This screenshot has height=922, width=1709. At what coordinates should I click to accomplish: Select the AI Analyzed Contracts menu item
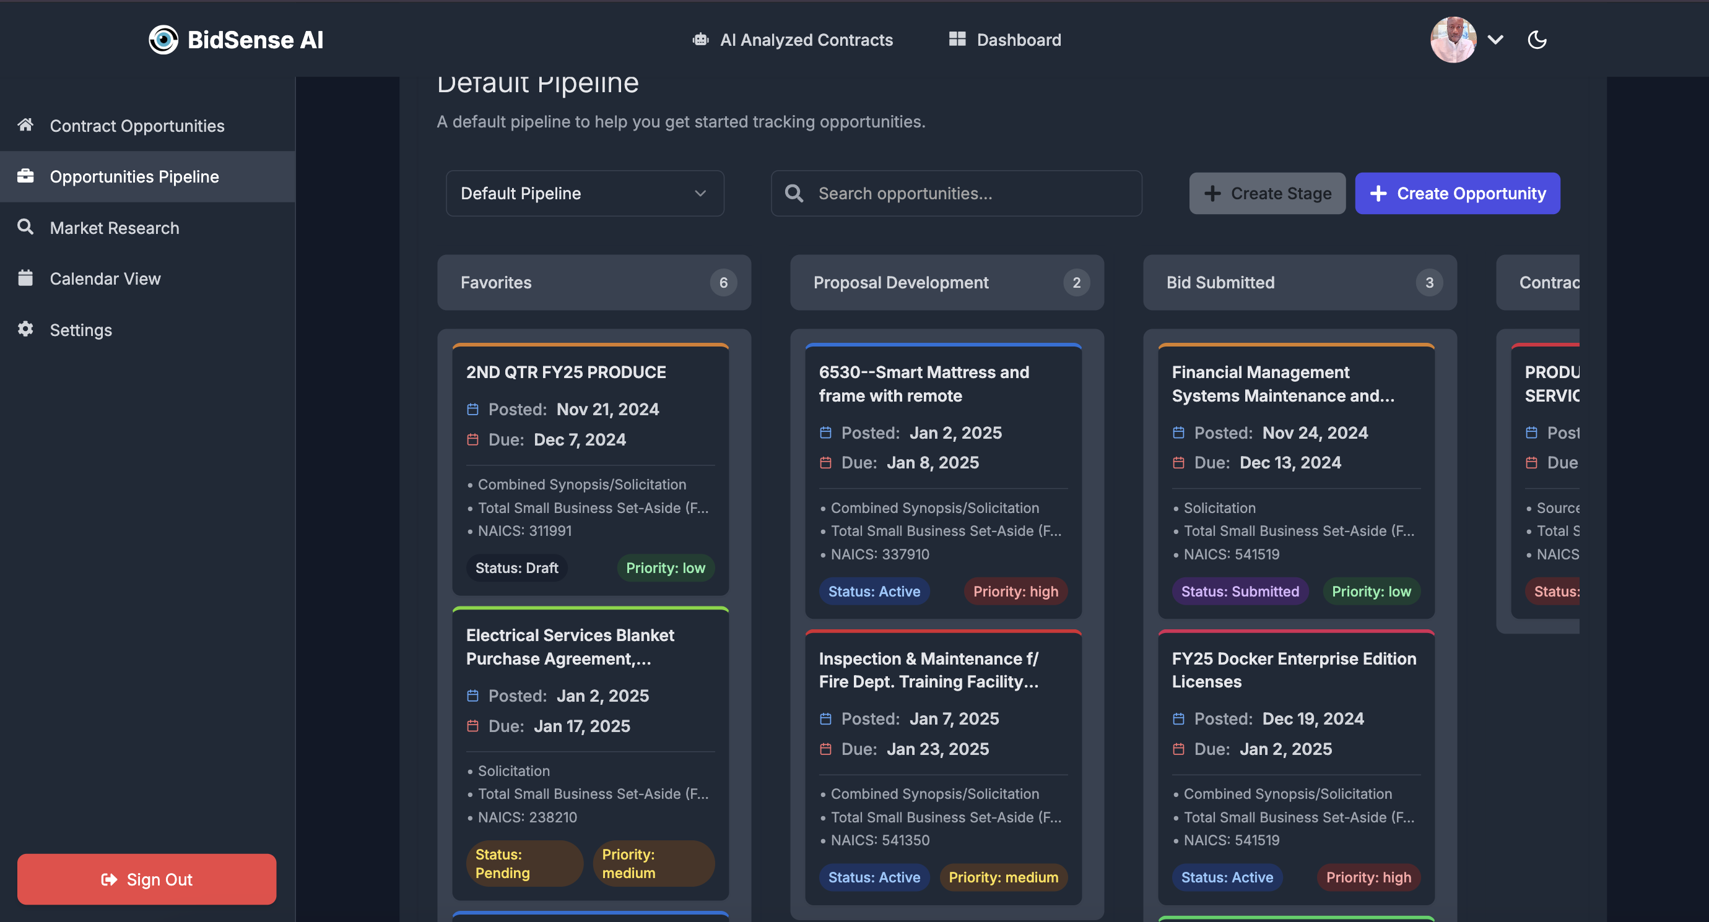point(806,40)
